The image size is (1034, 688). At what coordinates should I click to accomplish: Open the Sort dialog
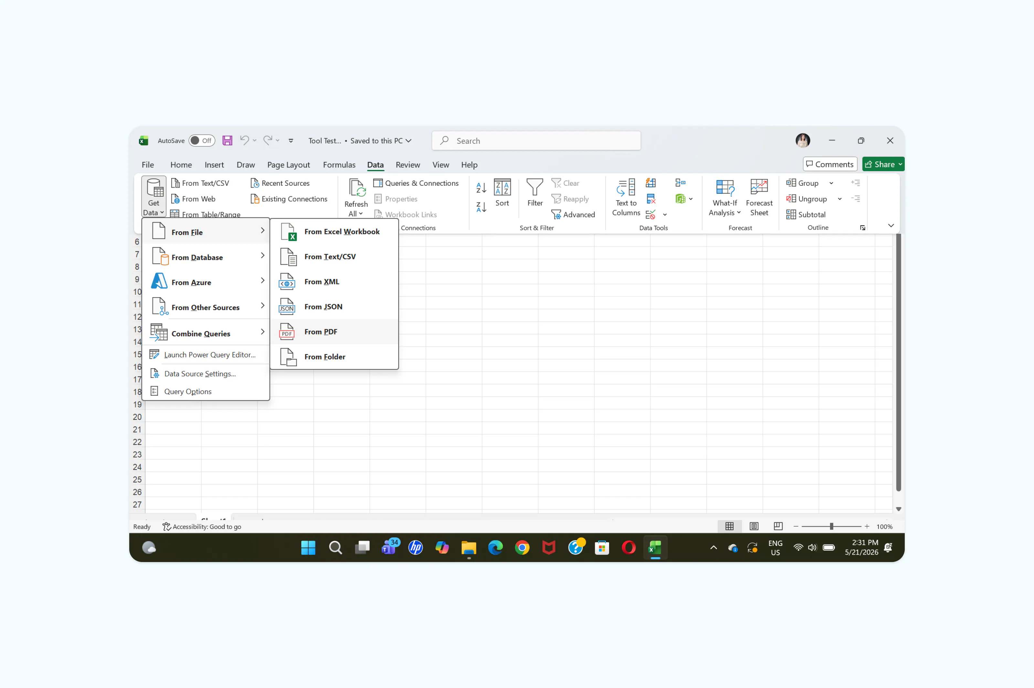point(502,193)
